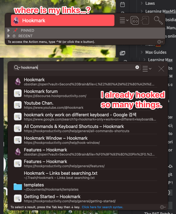Click 'Click here for search syntax' link
Image resolution: width=176 pixels, height=214 pixels.
(103, 207)
